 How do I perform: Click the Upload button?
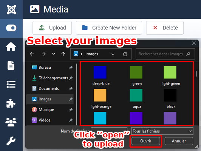(52, 28)
